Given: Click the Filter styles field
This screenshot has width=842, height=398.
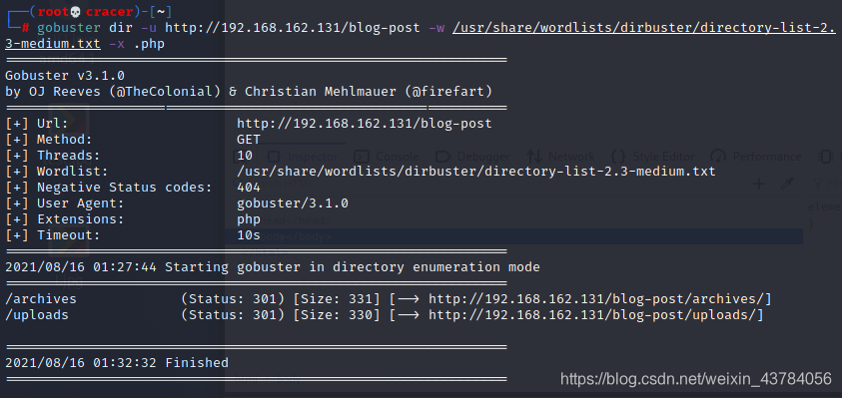Looking at the screenshot, I should [826, 185].
